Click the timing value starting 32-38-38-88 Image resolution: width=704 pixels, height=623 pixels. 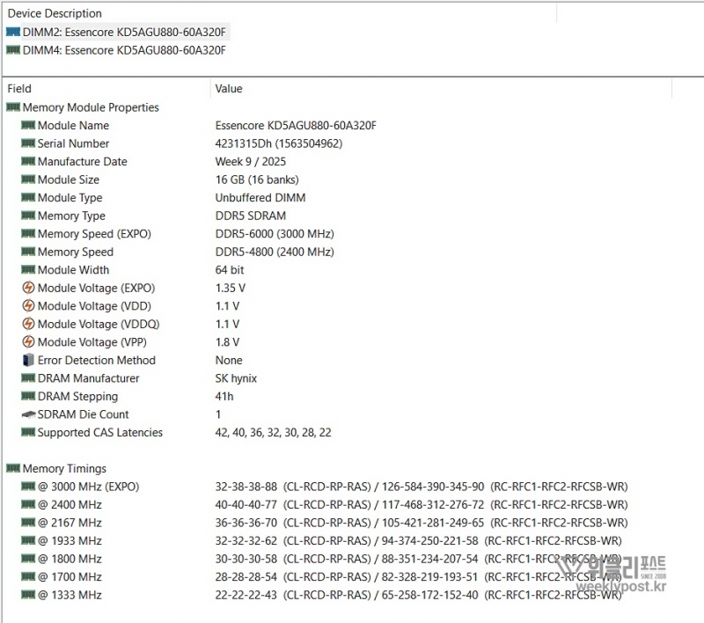pos(422,487)
